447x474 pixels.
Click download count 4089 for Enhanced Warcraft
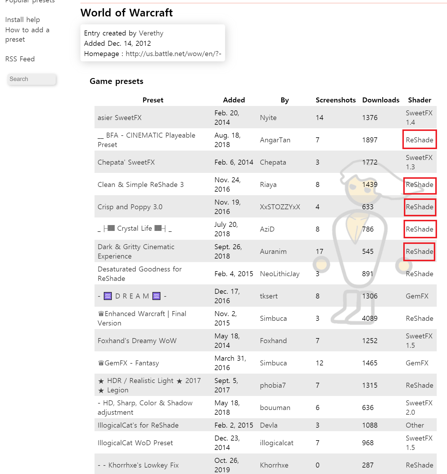pos(370,318)
